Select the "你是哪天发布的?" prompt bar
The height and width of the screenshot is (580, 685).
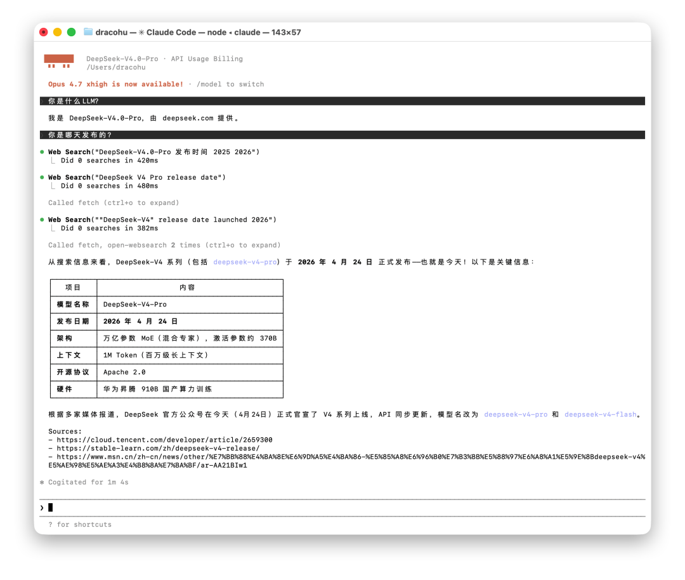pos(342,135)
